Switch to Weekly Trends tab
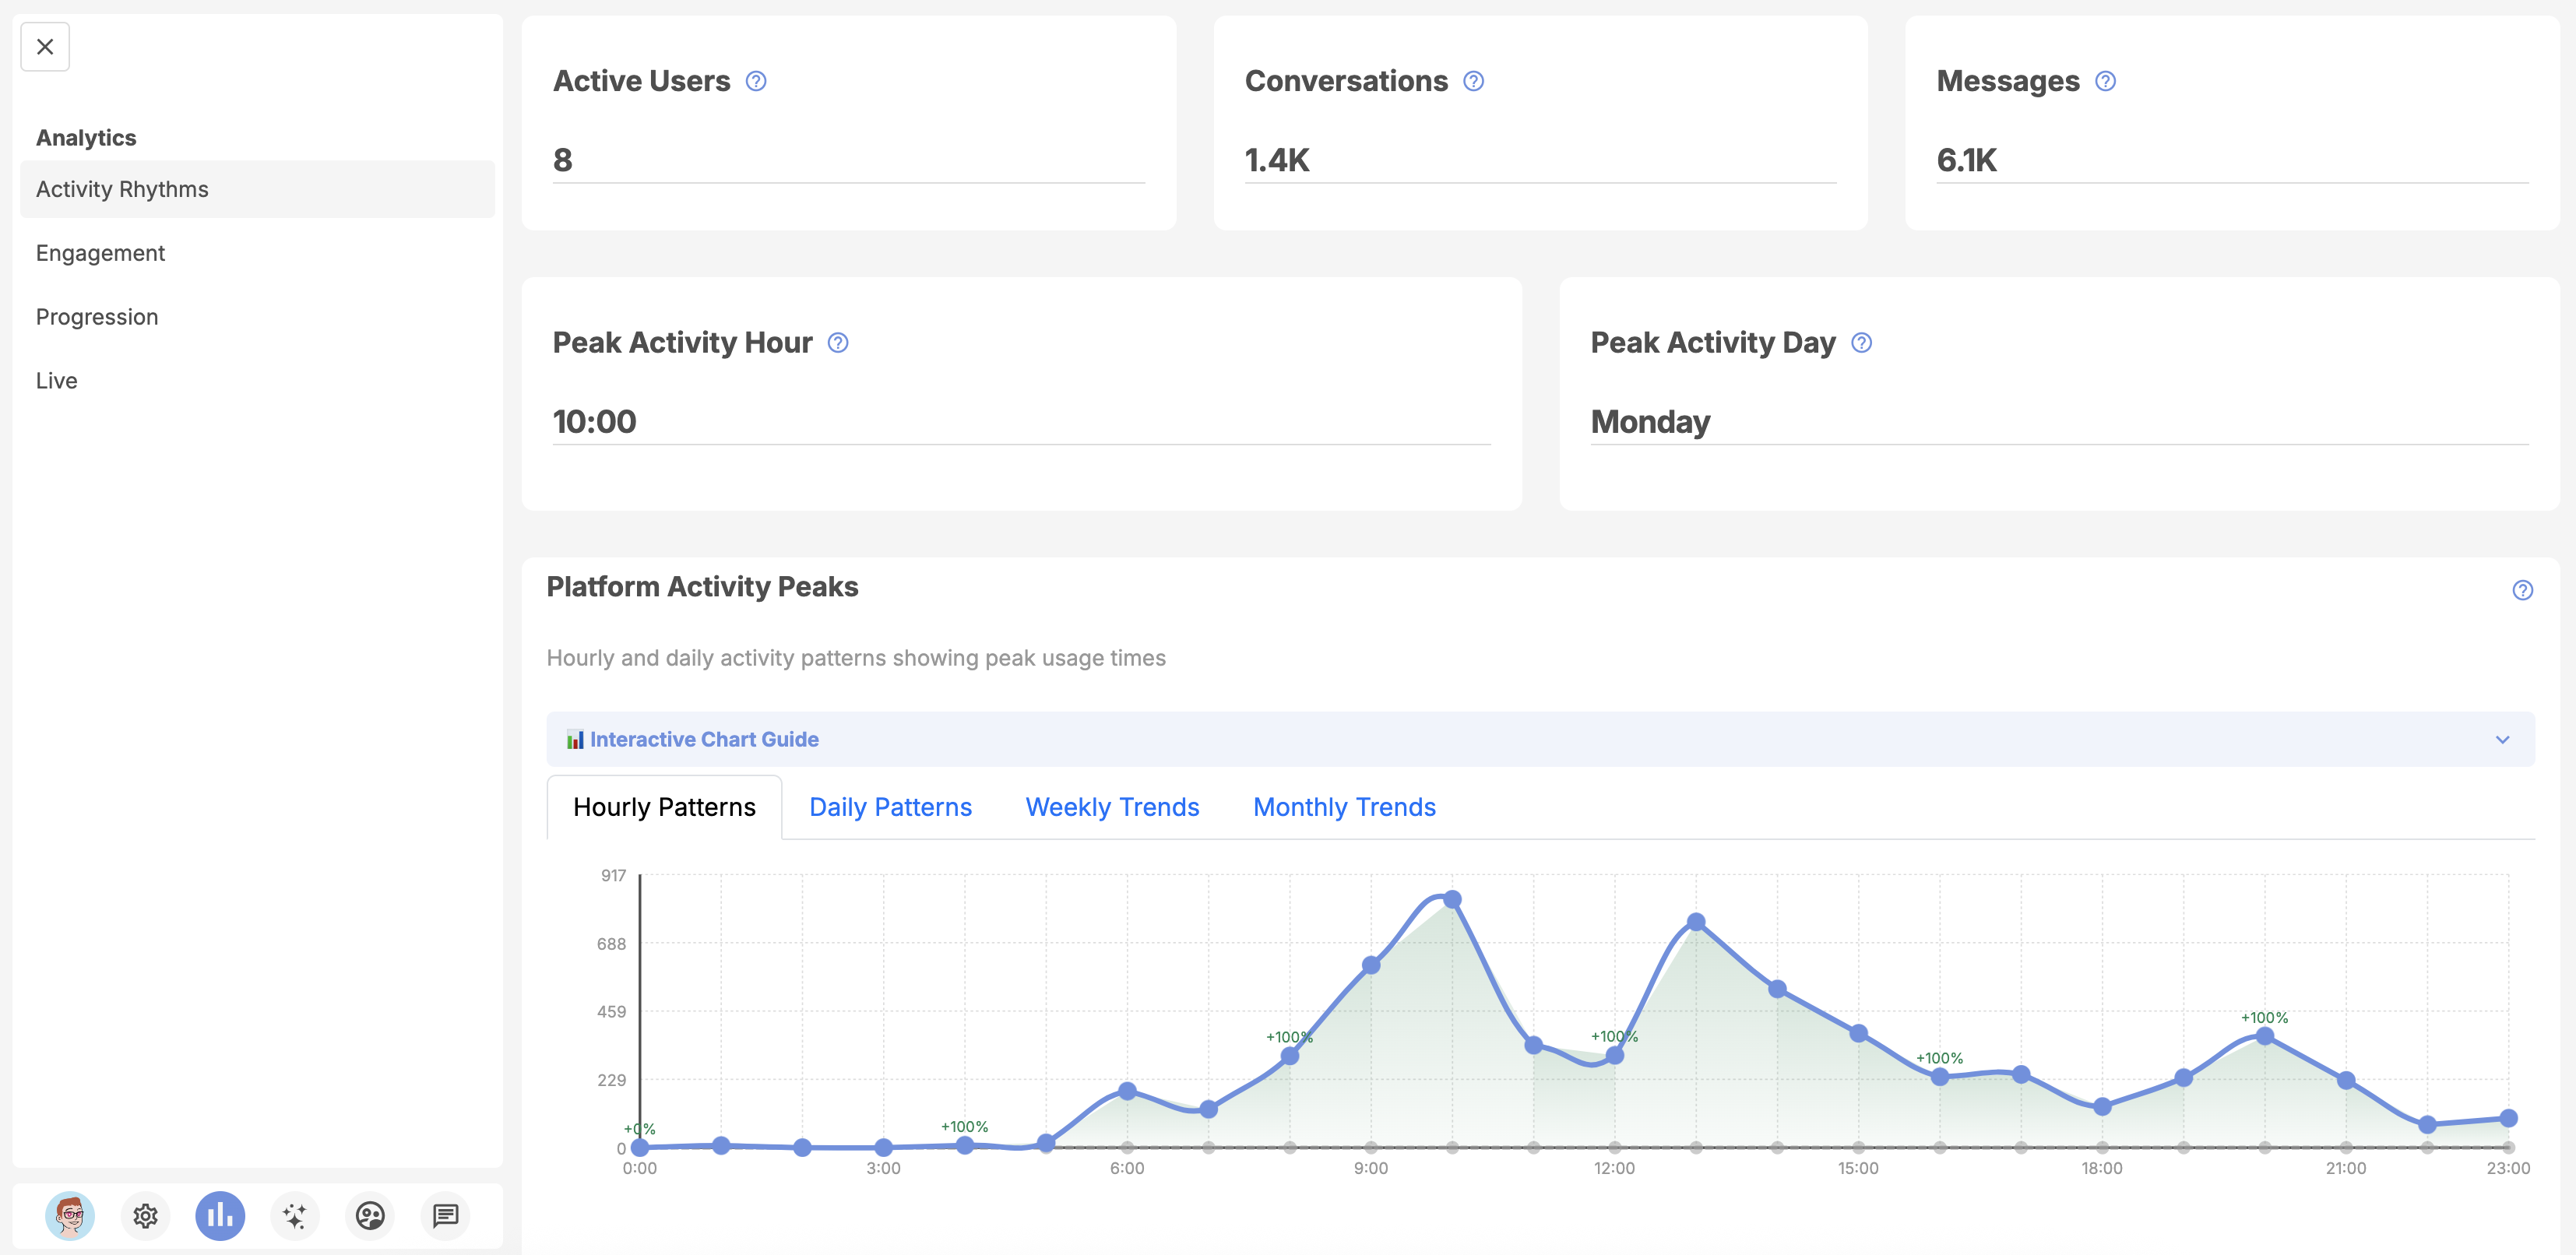Image resolution: width=2576 pixels, height=1255 pixels. tap(1112, 807)
